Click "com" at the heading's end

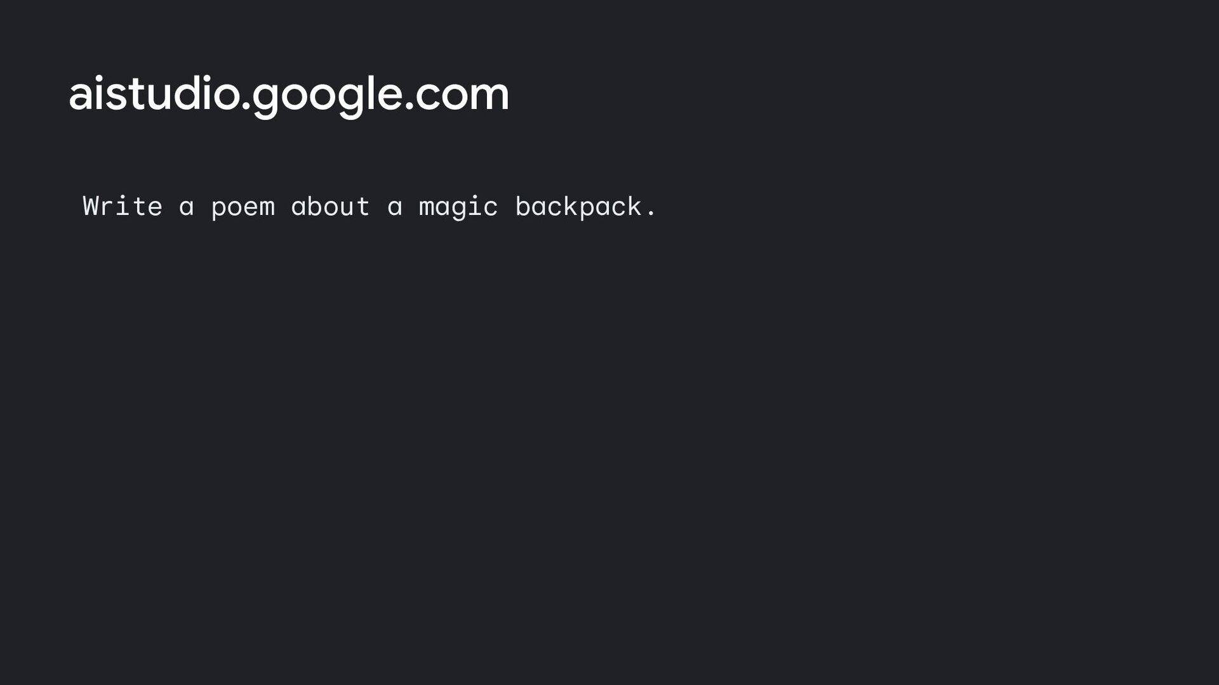pyautogui.click(x=463, y=96)
